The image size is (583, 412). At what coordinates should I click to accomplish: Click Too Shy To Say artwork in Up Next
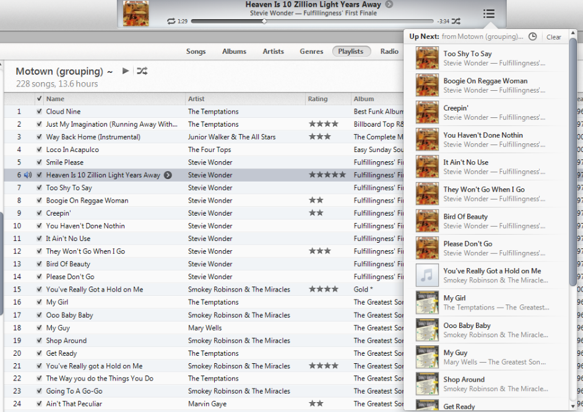pyautogui.click(x=427, y=58)
